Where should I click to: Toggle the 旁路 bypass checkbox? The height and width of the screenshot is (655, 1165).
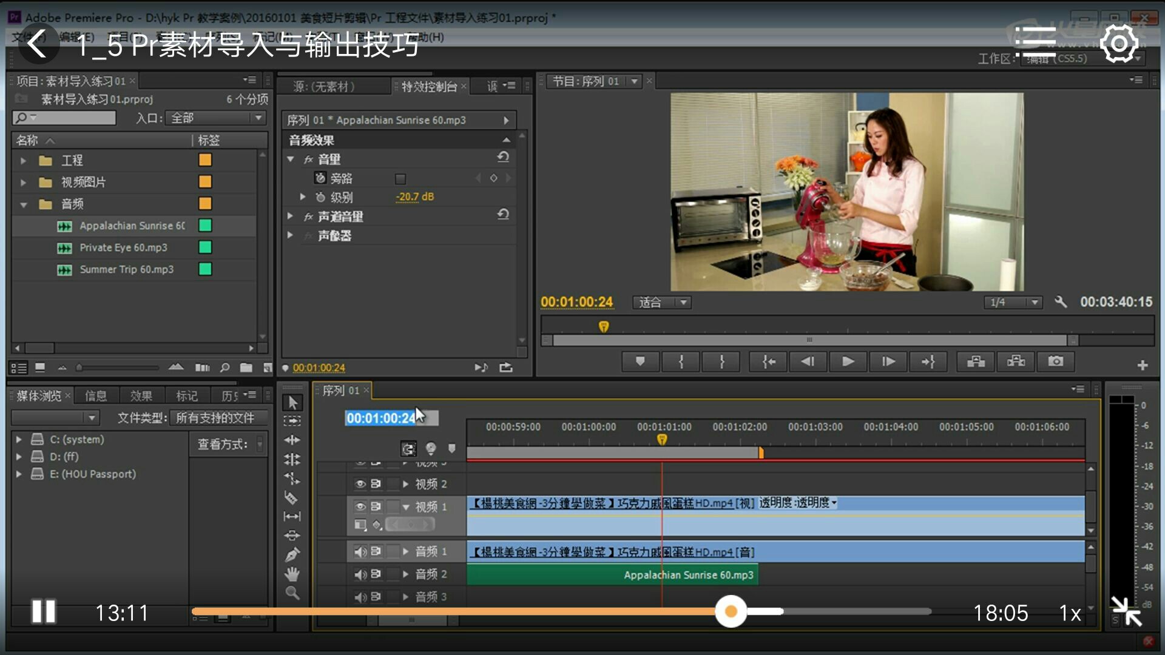pyautogui.click(x=400, y=179)
